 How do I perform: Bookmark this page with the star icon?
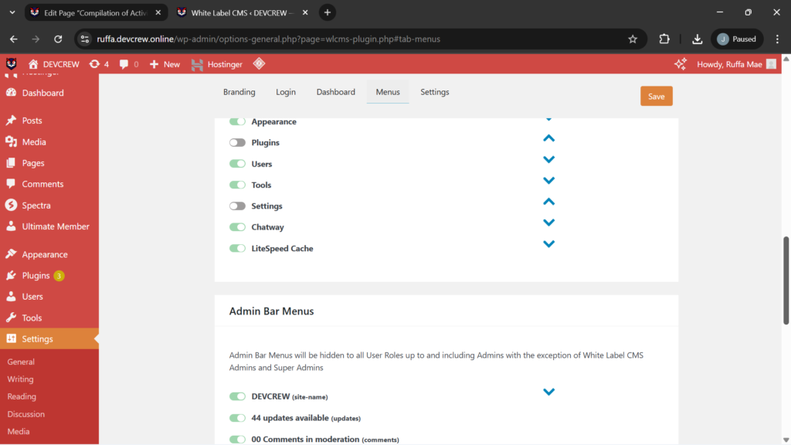pos(633,39)
